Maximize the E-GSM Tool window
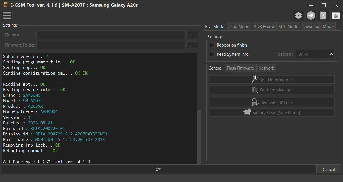The width and height of the screenshot is (343, 182). (324, 5)
